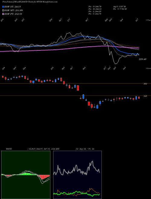Open the dark blue ADX indicator panel
The image size is (151, 199).
tap(77, 175)
